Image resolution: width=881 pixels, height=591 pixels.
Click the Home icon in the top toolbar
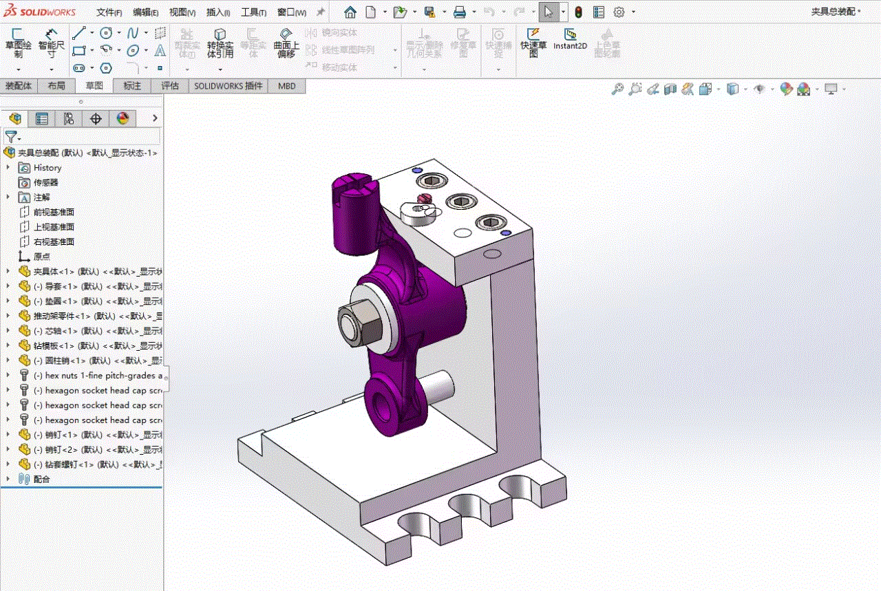(350, 12)
